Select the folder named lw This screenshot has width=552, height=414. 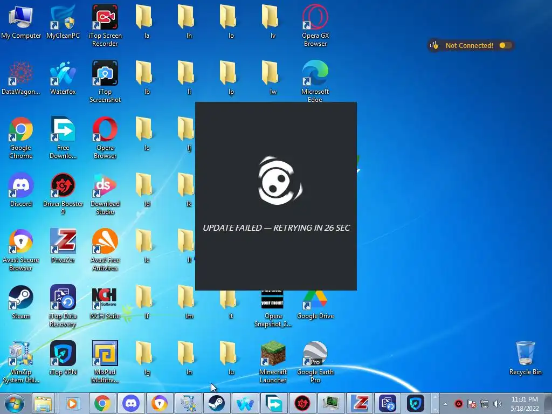point(271,78)
